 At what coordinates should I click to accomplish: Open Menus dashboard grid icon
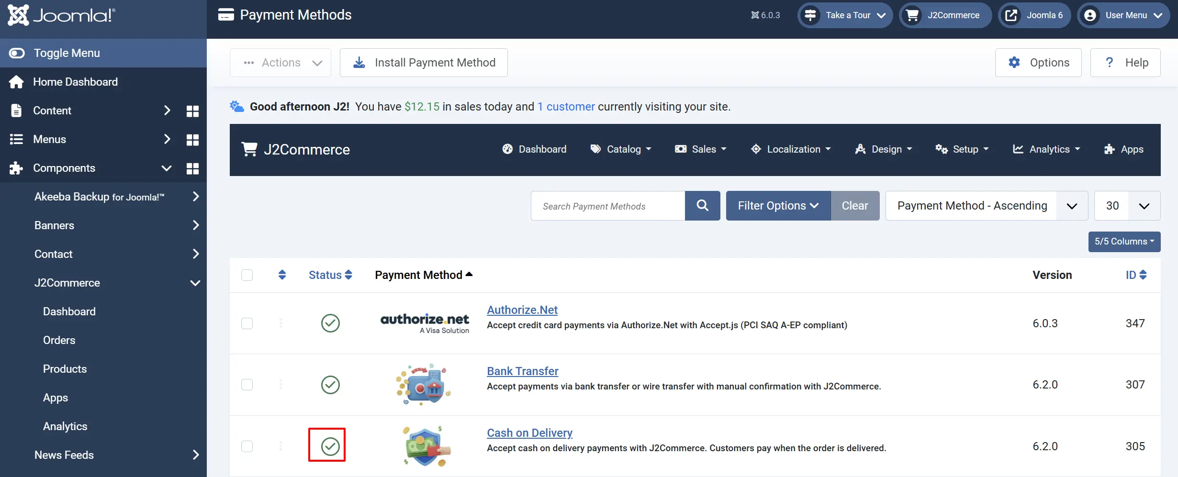click(x=192, y=140)
